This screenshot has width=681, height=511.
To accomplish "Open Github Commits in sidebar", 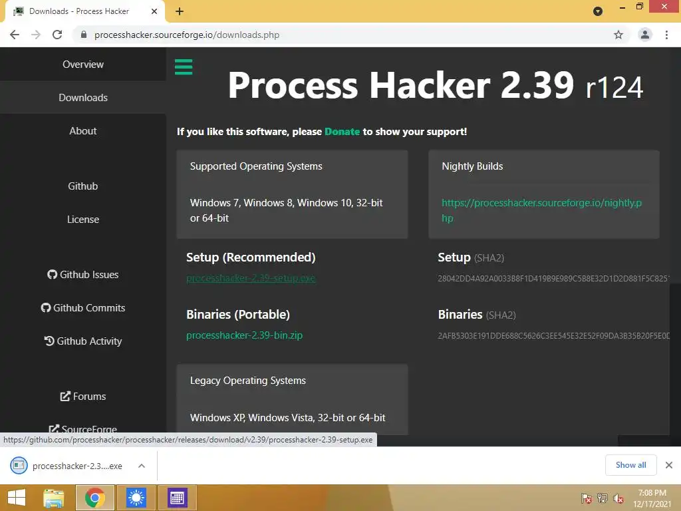I will coord(83,307).
